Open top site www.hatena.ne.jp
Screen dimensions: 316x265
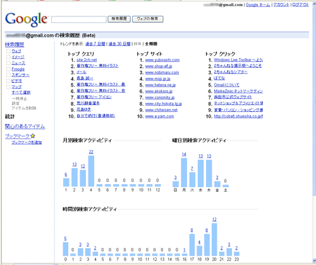[x=161, y=85]
